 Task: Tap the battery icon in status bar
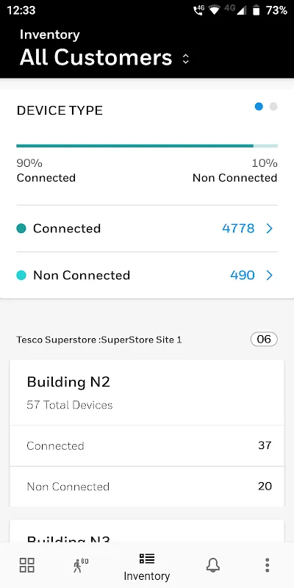pyautogui.click(x=256, y=10)
